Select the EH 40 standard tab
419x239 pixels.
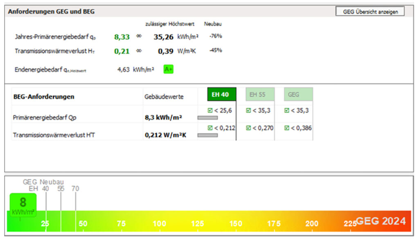tap(221, 95)
